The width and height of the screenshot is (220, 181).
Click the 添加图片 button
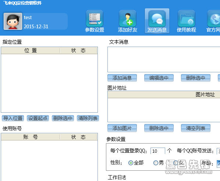122,128
